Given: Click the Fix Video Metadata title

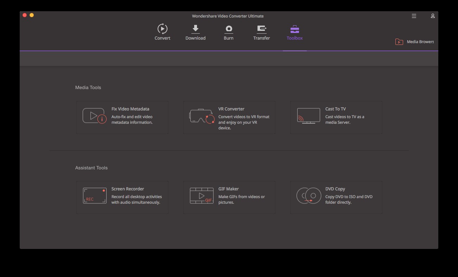Looking at the screenshot, I should tap(130, 109).
